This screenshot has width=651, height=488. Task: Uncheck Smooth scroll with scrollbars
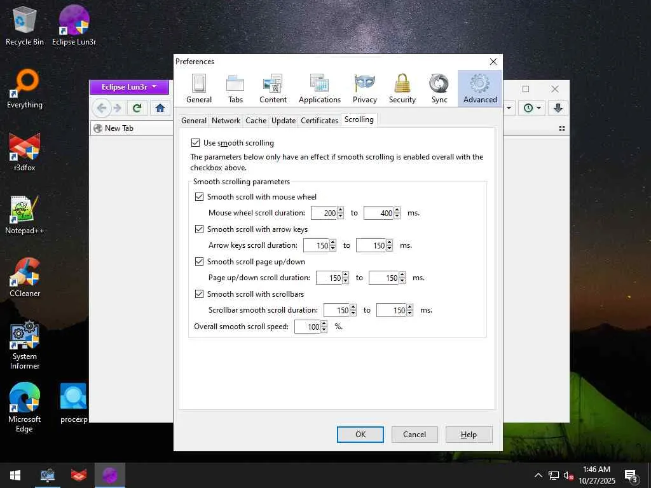coord(199,294)
